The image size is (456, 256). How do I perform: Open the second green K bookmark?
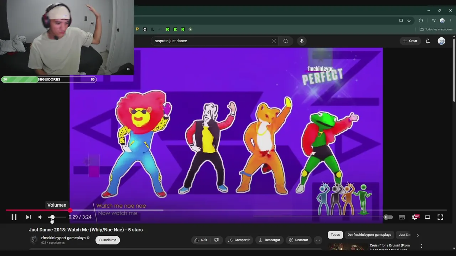175,30
